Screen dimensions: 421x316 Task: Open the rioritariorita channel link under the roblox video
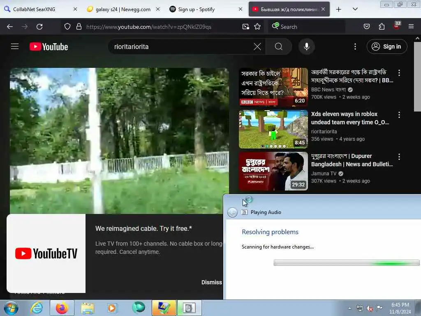pos(324,131)
